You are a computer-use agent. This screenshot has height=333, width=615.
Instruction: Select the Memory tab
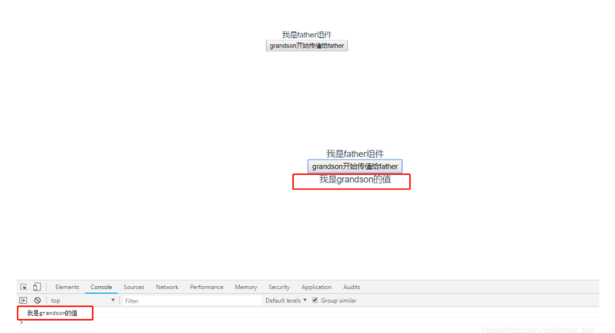pos(246,287)
